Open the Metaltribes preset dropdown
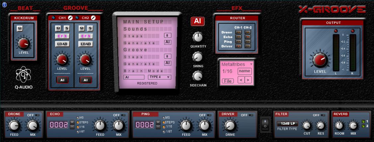The width and height of the screenshot is (374, 142). point(237,64)
